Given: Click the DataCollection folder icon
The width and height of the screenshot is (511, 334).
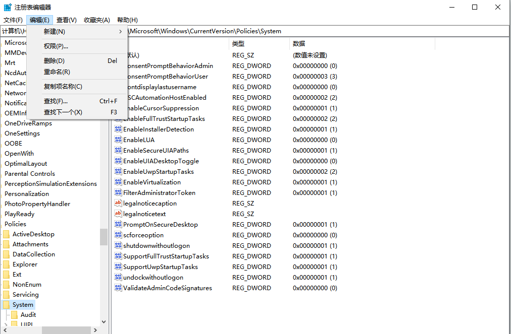Looking at the screenshot, I should [x=7, y=254].
